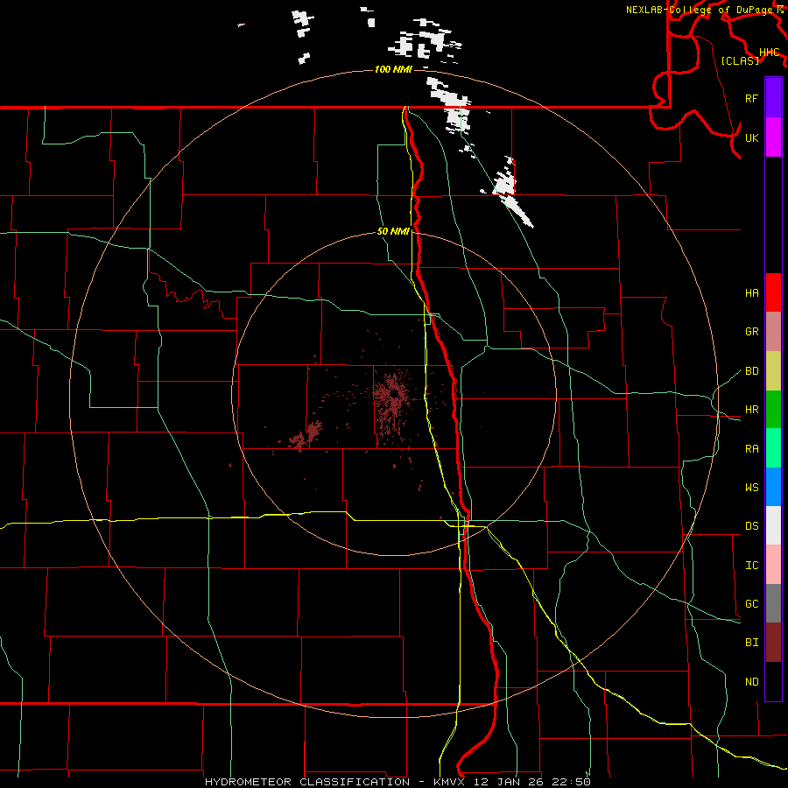This screenshot has height=788, width=788.
Task: Click the HHC product label
Action: pyautogui.click(x=770, y=53)
